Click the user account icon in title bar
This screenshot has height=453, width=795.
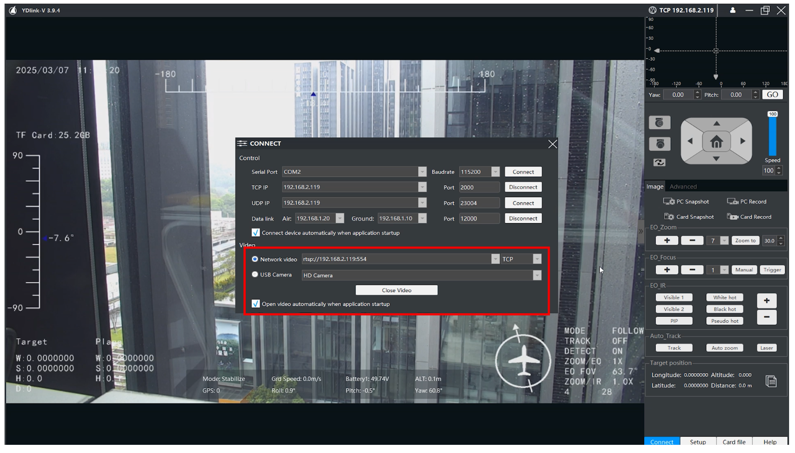(732, 10)
